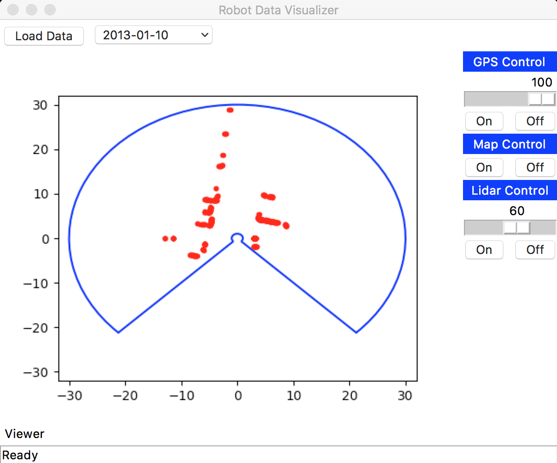Click the topmost red lidar point near 29
Screen dimensions: 557x463
point(230,110)
